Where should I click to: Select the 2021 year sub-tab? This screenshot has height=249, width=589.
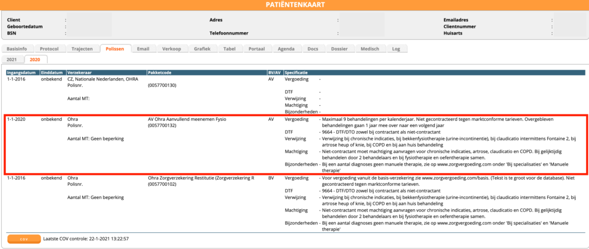click(13, 60)
